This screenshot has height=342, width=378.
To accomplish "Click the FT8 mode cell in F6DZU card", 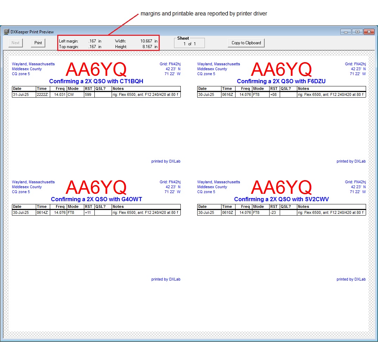I will point(260,94).
